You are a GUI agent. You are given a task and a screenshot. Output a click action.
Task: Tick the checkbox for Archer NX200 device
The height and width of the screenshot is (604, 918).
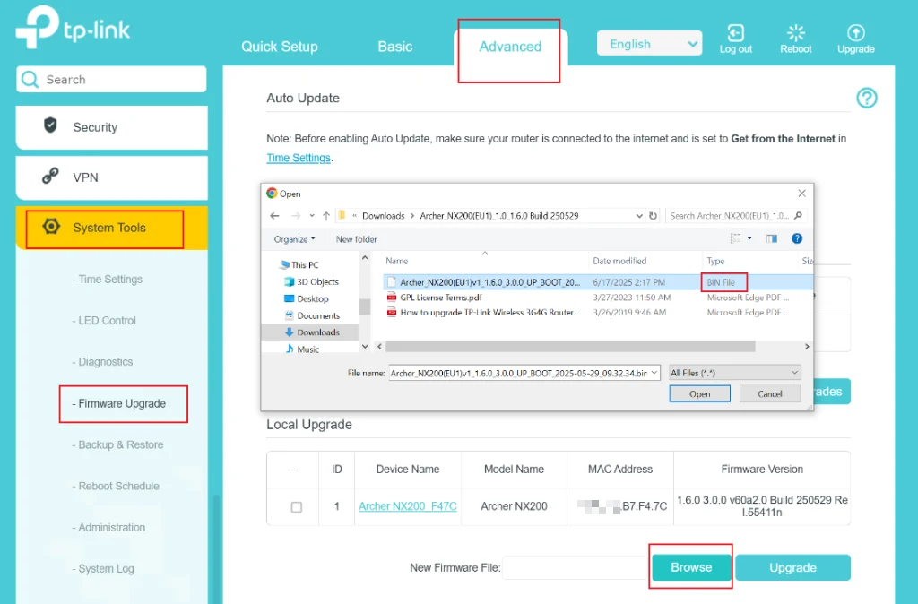pos(297,507)
